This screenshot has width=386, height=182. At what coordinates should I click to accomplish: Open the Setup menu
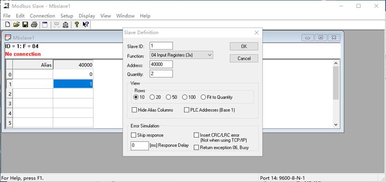click(67, 16)
